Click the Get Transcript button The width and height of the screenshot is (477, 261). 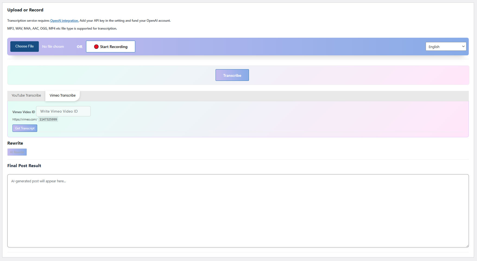(x=25, y=128)
